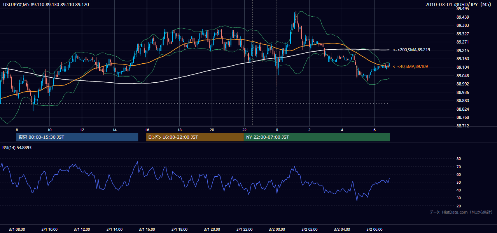Click price axis value 88.824

pos(463,109)
